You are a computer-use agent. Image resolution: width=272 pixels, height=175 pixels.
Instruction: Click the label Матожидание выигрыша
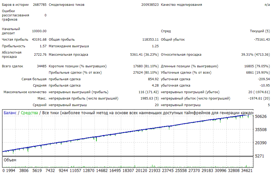click(69, 46)
